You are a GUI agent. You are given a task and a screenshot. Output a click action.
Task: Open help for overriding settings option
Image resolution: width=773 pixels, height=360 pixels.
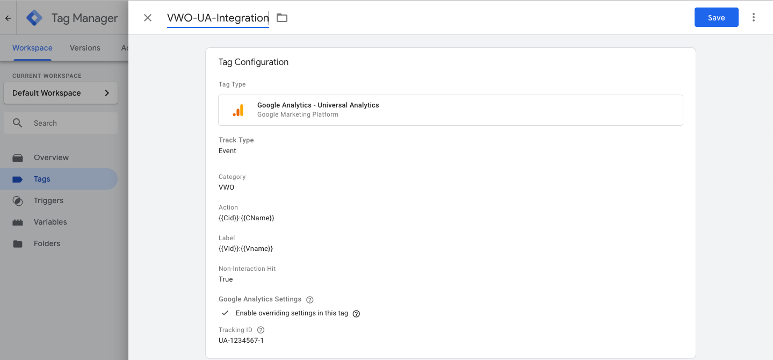click(x=356, y=314)
